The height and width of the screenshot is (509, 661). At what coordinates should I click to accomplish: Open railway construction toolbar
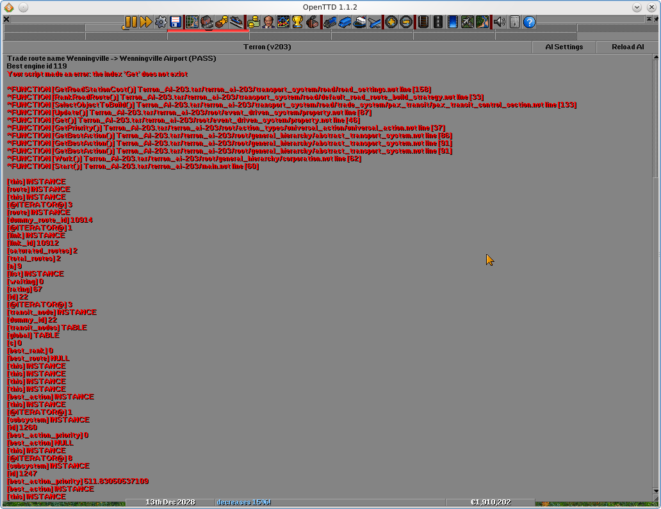pos(423,22)
